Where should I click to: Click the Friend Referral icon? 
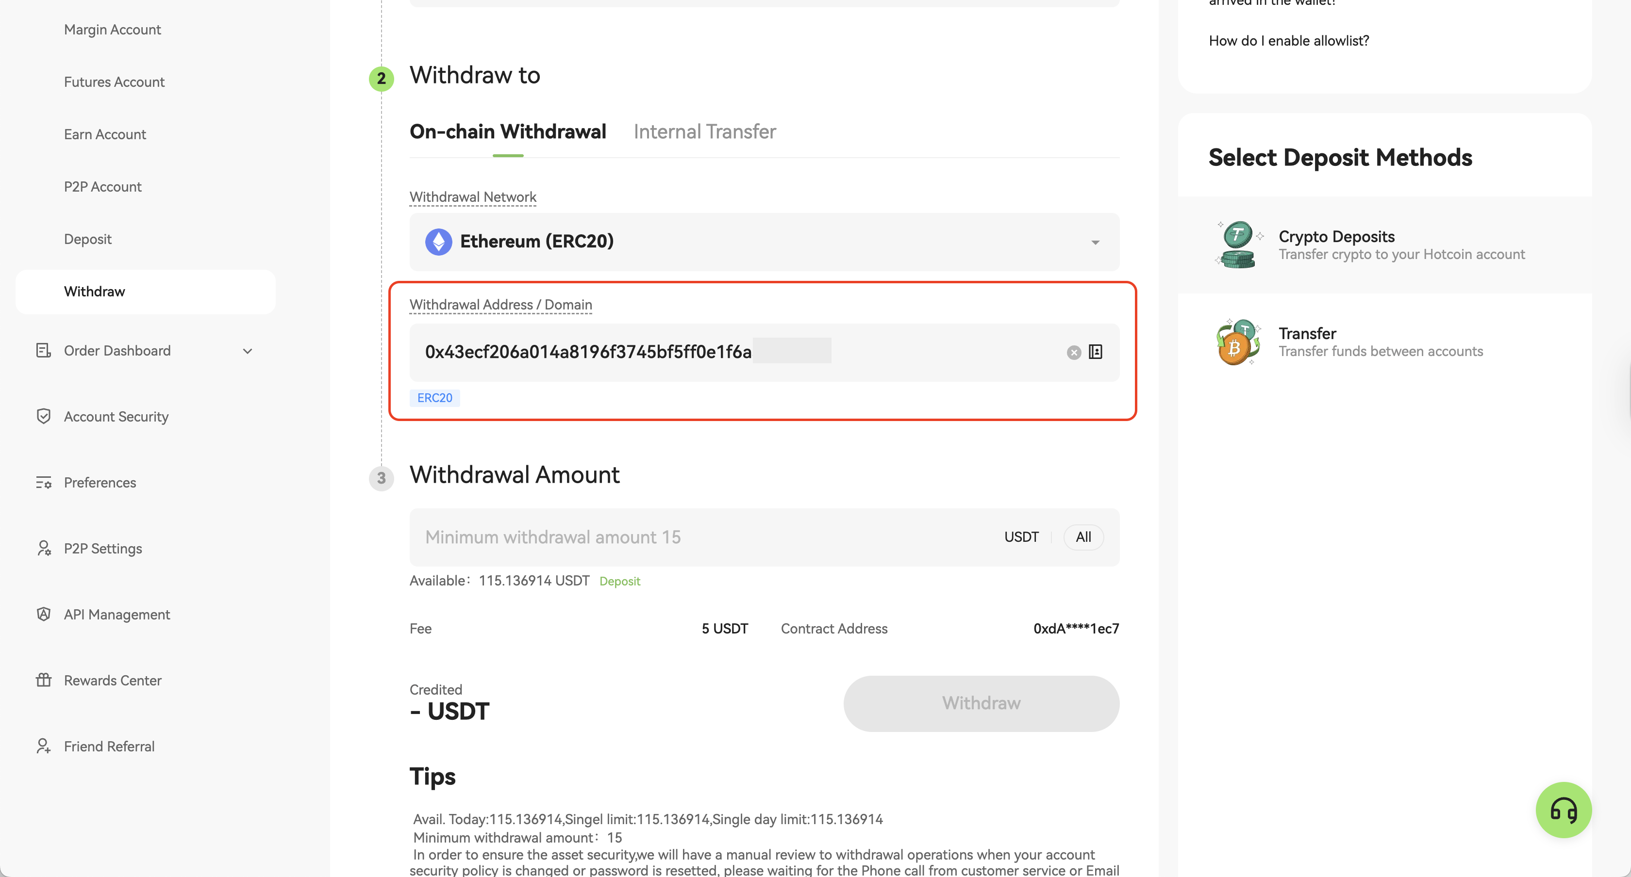[x=43, y=746]
